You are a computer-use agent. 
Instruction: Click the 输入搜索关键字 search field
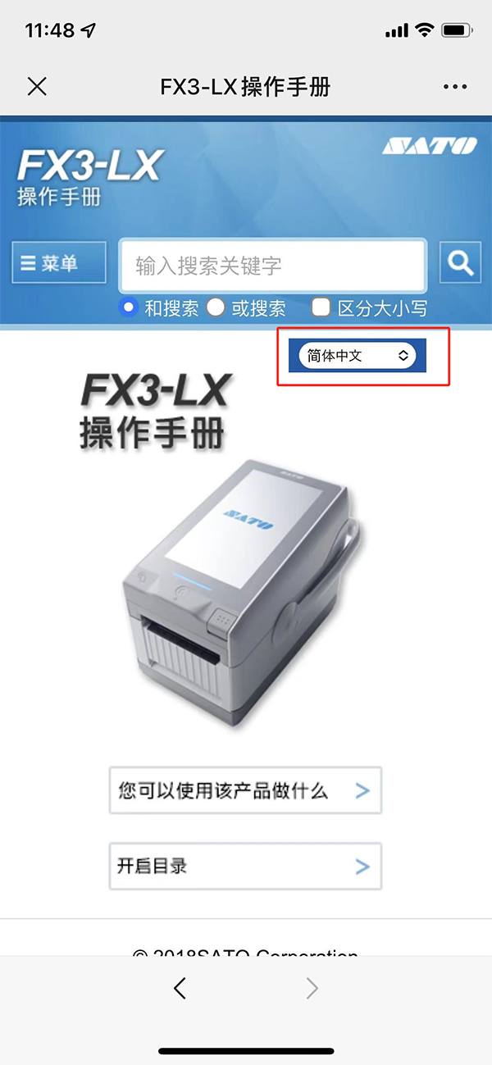pos(273,265)
